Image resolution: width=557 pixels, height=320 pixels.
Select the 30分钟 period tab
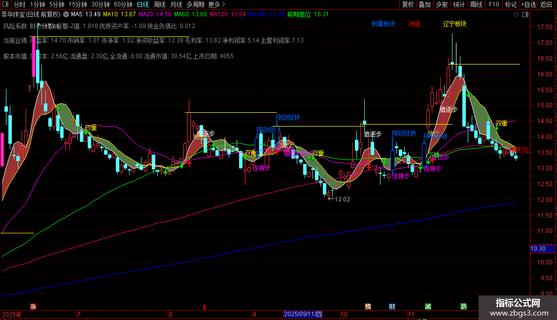(x=101, y=4)
